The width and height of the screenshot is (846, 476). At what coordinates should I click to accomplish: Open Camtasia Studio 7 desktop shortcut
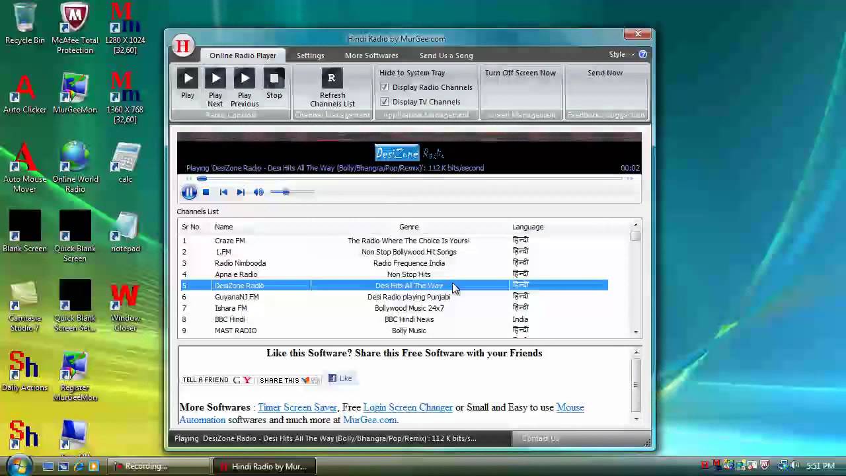[25, 307]
